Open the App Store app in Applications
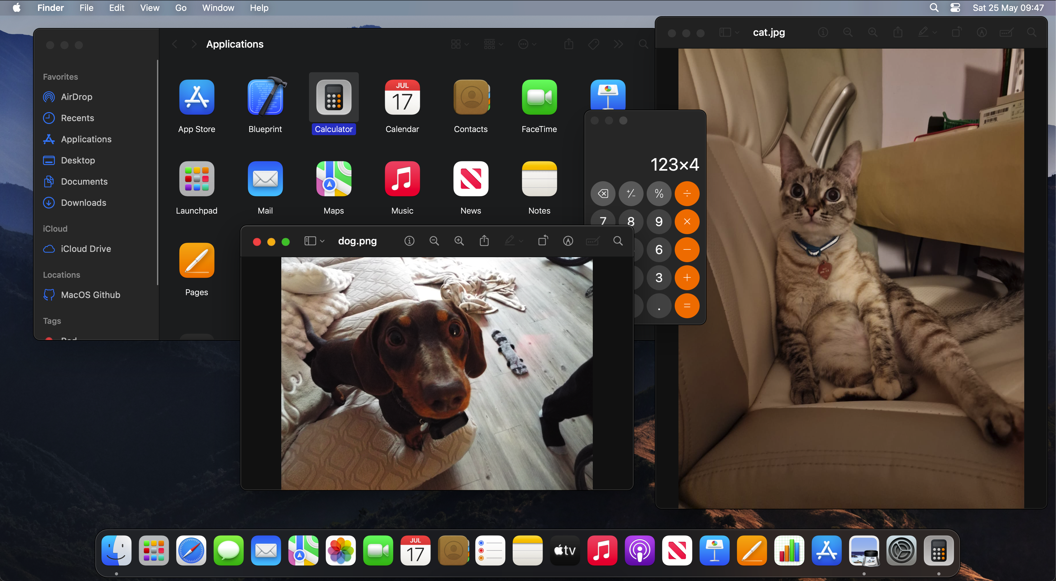This screenshot has height=581, width=1056. (196, 97)
